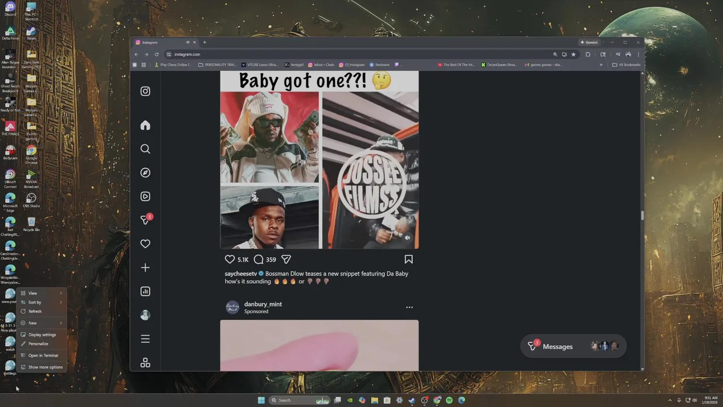
Task: Open the floating Messages button
Action: point(573,347)
